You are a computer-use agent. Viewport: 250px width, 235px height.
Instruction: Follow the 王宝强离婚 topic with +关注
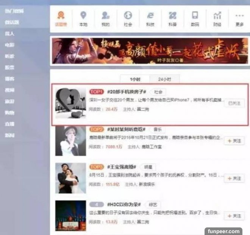click(x=234, y=178)
